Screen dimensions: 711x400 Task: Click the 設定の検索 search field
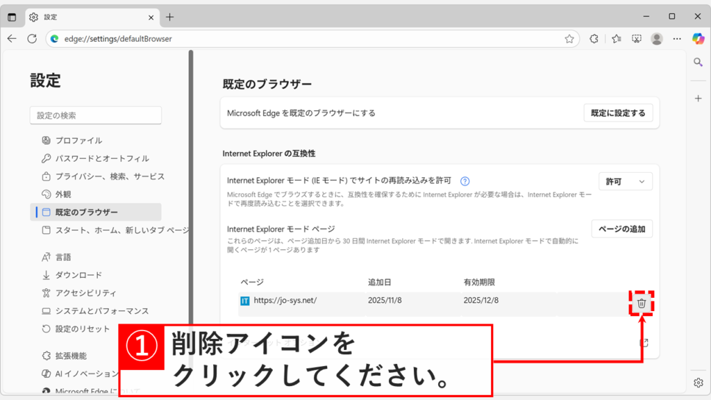(x=95, y=115)
